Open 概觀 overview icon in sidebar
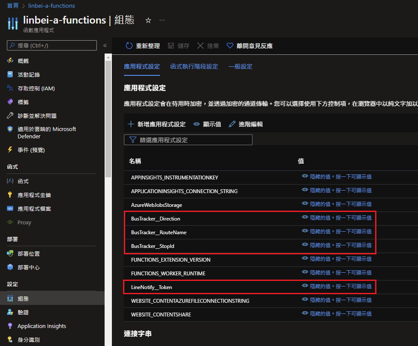The image size is (418, 346). [10, 61]
